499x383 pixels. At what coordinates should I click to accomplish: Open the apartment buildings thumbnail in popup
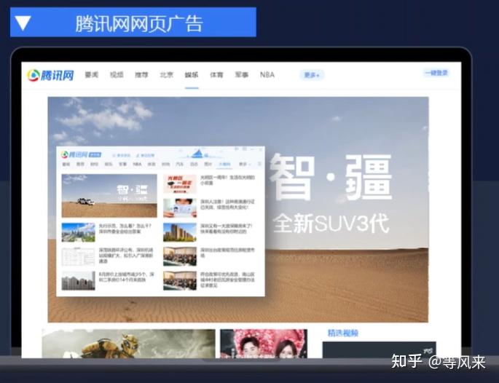click(x=180, y=232)
